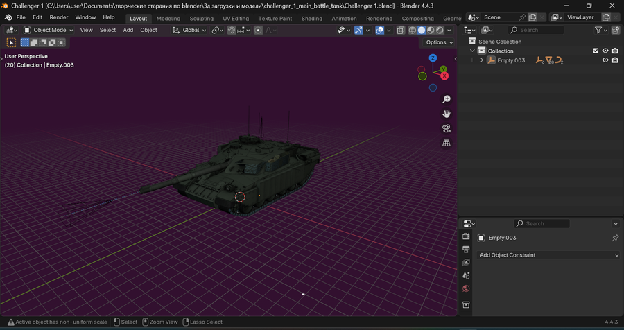Open the Add Object Constraint dropdown
The image size is (624, 330).
click(x=548, y=255)
